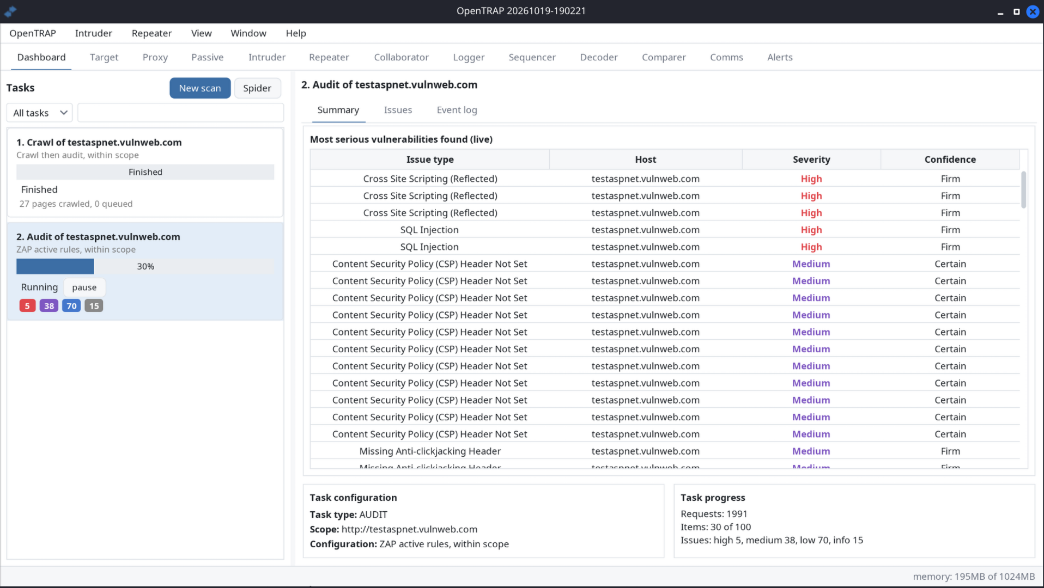
Task: Select the Dashboard tab
Action: [41, 57]
